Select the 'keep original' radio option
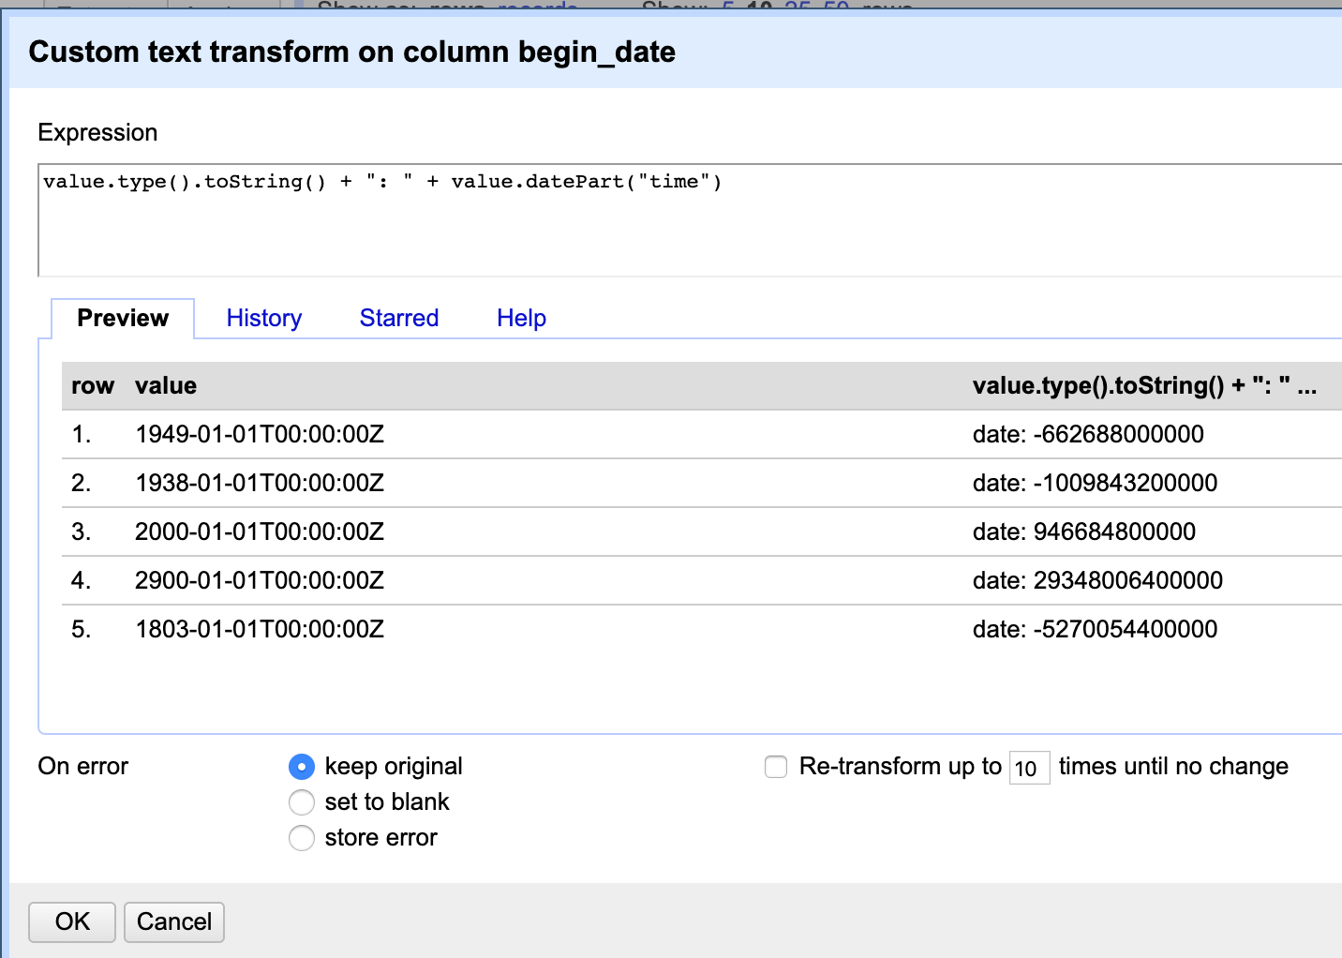Viewport: 1342px width, 958px height. coord(302,767)
